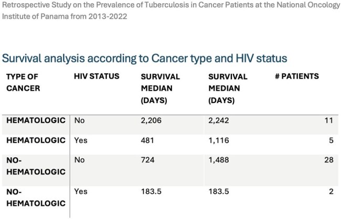This screenshot has height=219, width=341.
Task: Select the cell showing 2,242
Action: 219,120
